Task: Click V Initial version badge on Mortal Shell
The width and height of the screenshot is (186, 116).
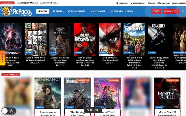Action: [x=172, y=80]
